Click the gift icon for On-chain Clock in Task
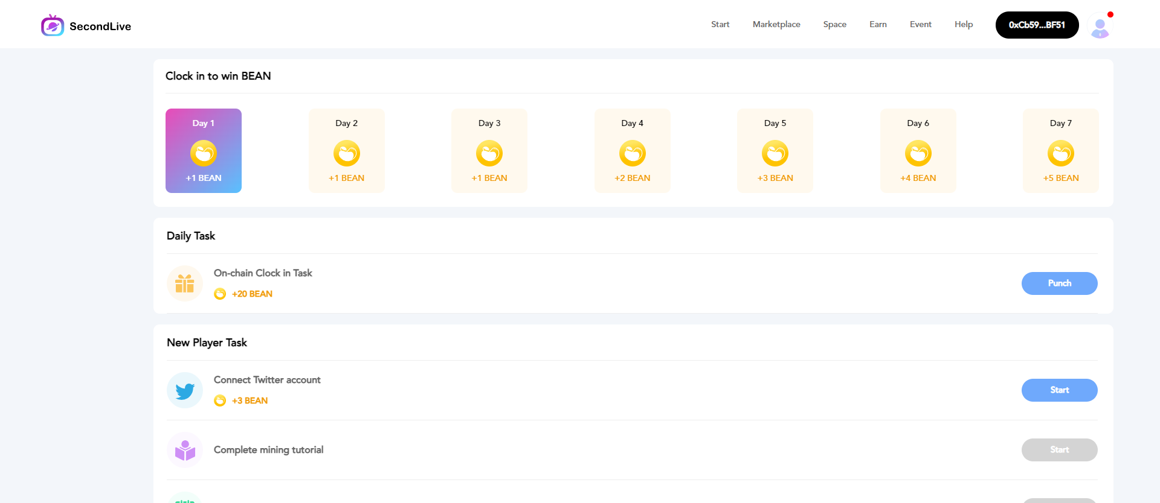Image resolution: width=1160 pixels, height=503 pixels. (185, 283)
